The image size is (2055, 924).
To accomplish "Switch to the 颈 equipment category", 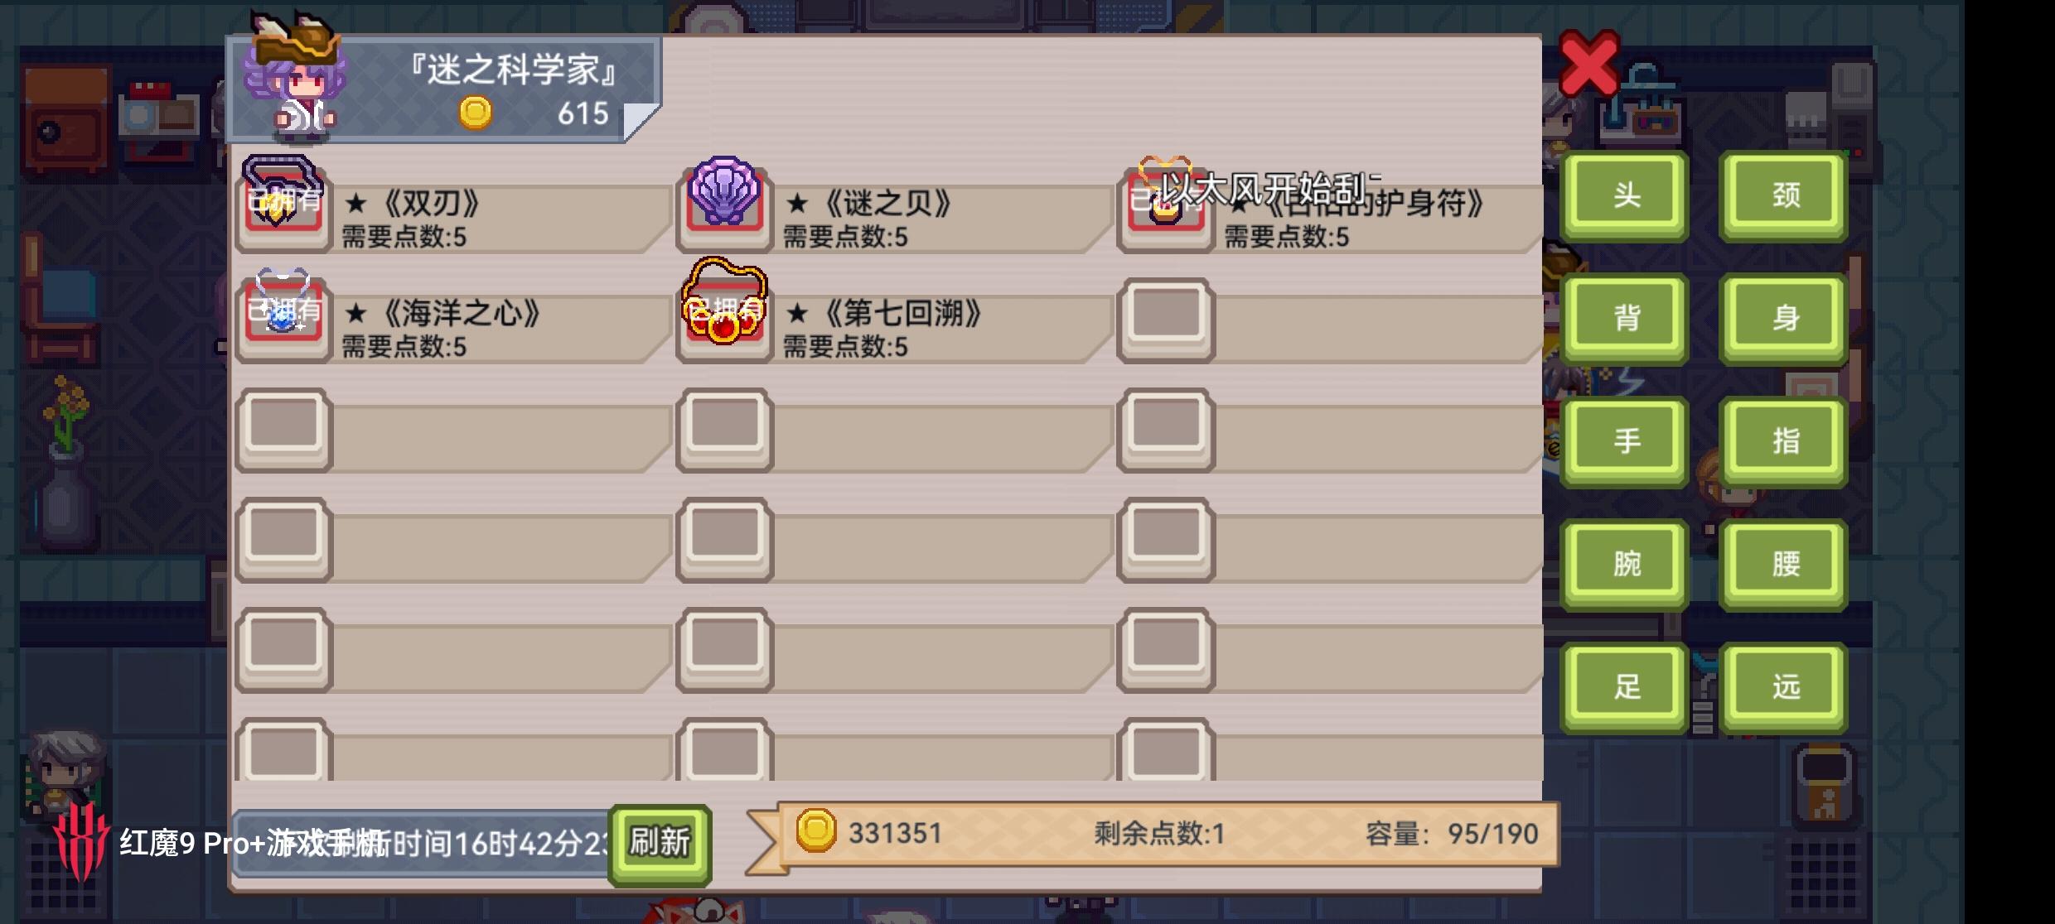I will 1784,195.
